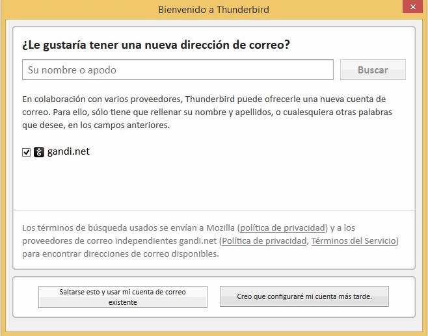Open the "Términos del Servicio" link
The width and height of the screenshot is (428, 336).
[x=353, y=240]
